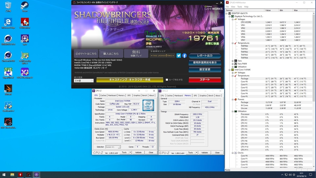Click the Intel Core i7 logo in CPU-Z

coord(148,105)
